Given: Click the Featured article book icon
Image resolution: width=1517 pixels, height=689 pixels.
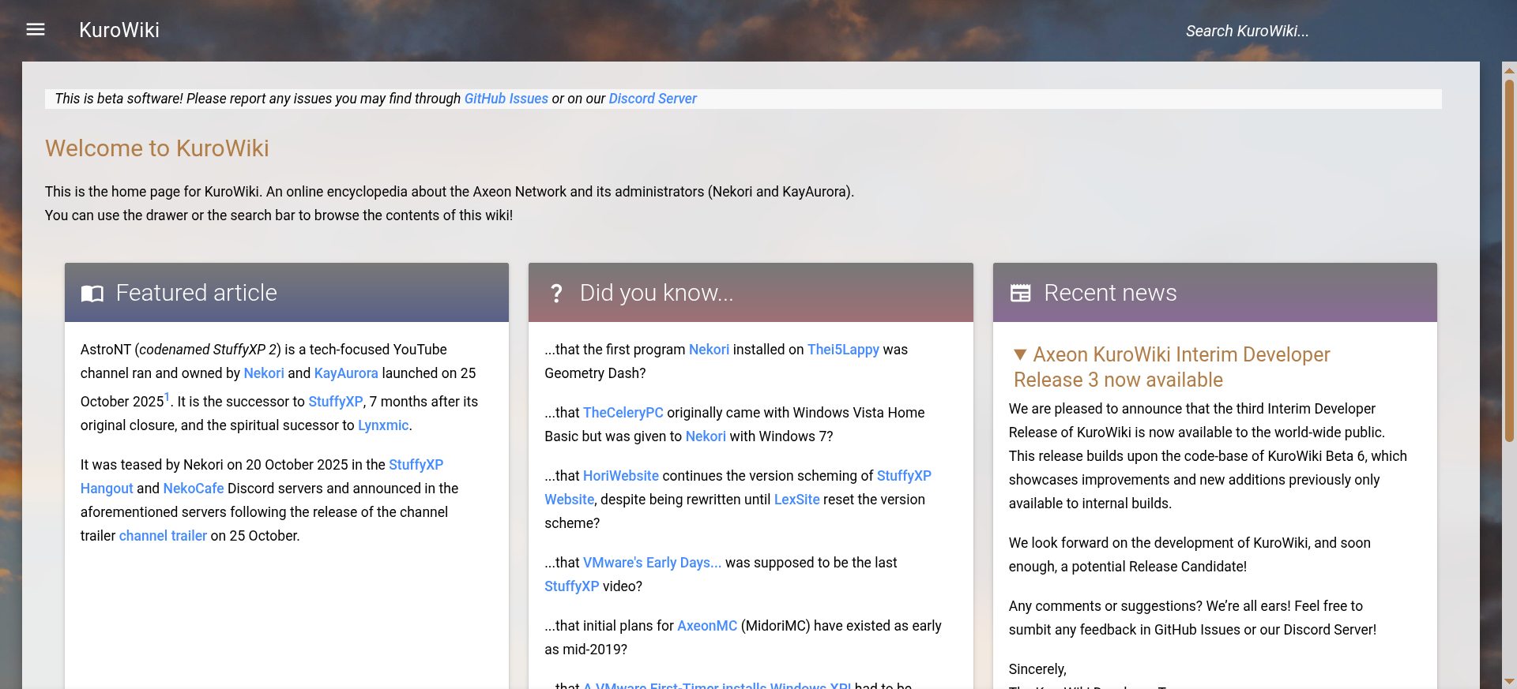Looking at the screenshot, I should 92,294.
